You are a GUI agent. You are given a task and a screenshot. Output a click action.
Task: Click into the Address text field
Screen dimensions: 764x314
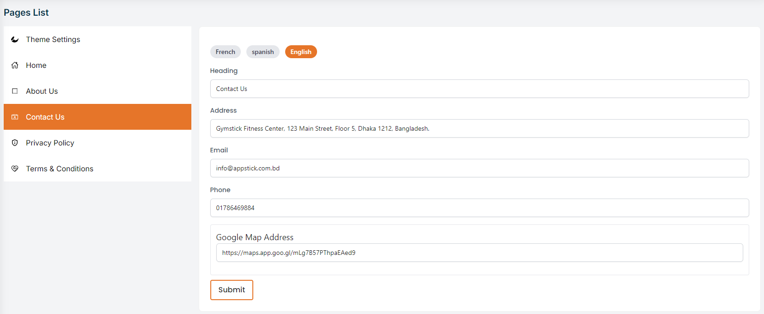479,128
